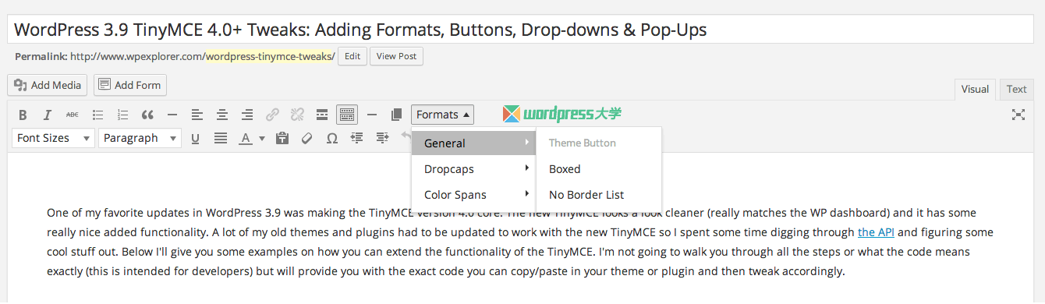
Task: Click the Add Media button
Action: [48, 85]
